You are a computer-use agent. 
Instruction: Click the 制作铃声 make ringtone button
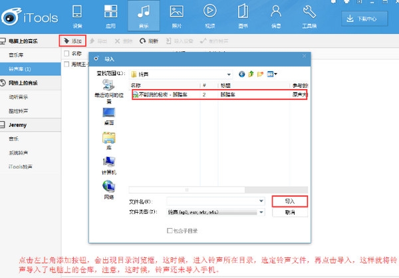coord(214,41)
